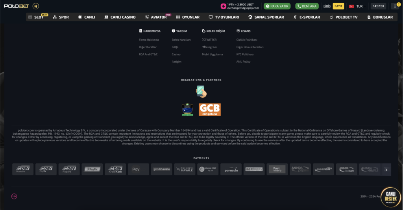
Task: Show more payment methods with right arrow
Action: 386,170
